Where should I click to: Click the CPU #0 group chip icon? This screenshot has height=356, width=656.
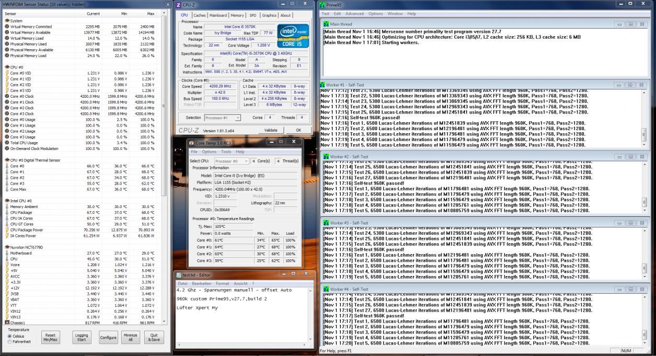pos(7,67)
